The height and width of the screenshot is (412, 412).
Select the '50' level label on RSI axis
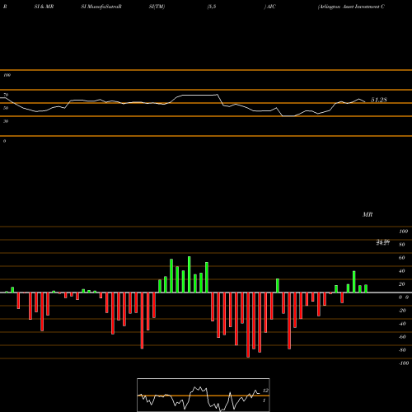pyautogui.click(x=6, y=108)
